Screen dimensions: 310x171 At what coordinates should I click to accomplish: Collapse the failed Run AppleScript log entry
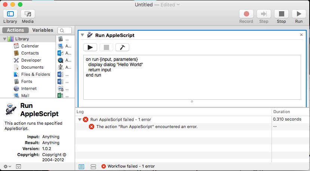point(80,119)
